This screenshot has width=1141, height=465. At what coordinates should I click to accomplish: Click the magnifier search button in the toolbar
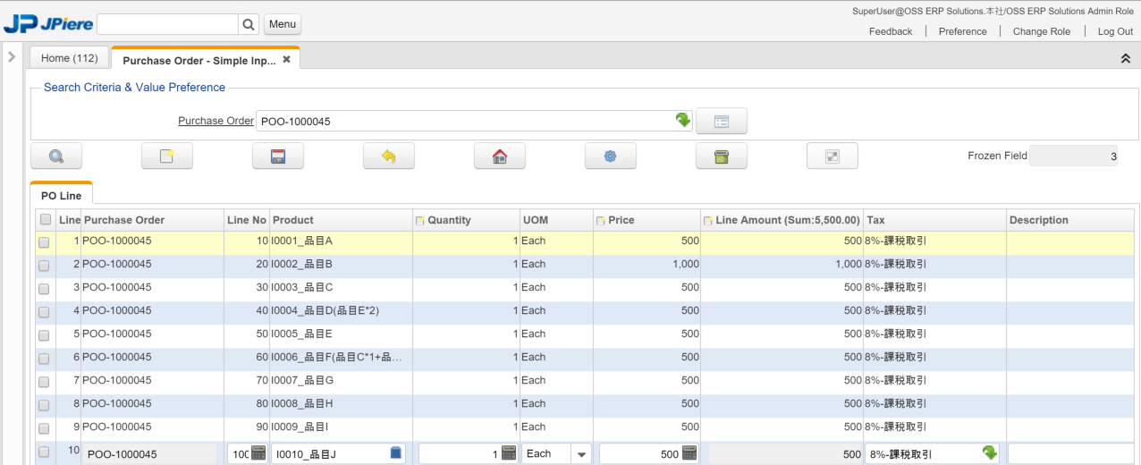[56, 156]
